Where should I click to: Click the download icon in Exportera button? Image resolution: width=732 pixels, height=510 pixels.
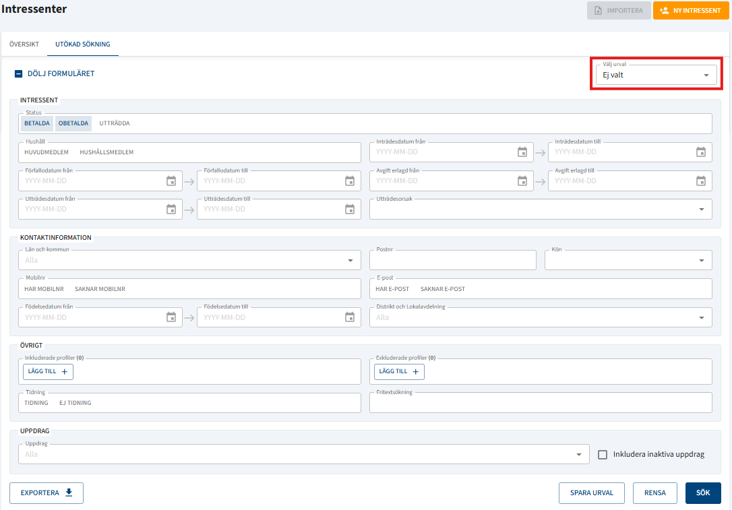pyautogui.click(x=69, y=492)
